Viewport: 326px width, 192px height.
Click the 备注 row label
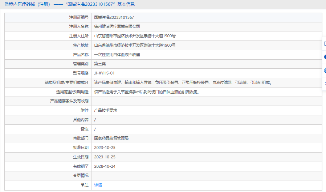coord(85,129)
